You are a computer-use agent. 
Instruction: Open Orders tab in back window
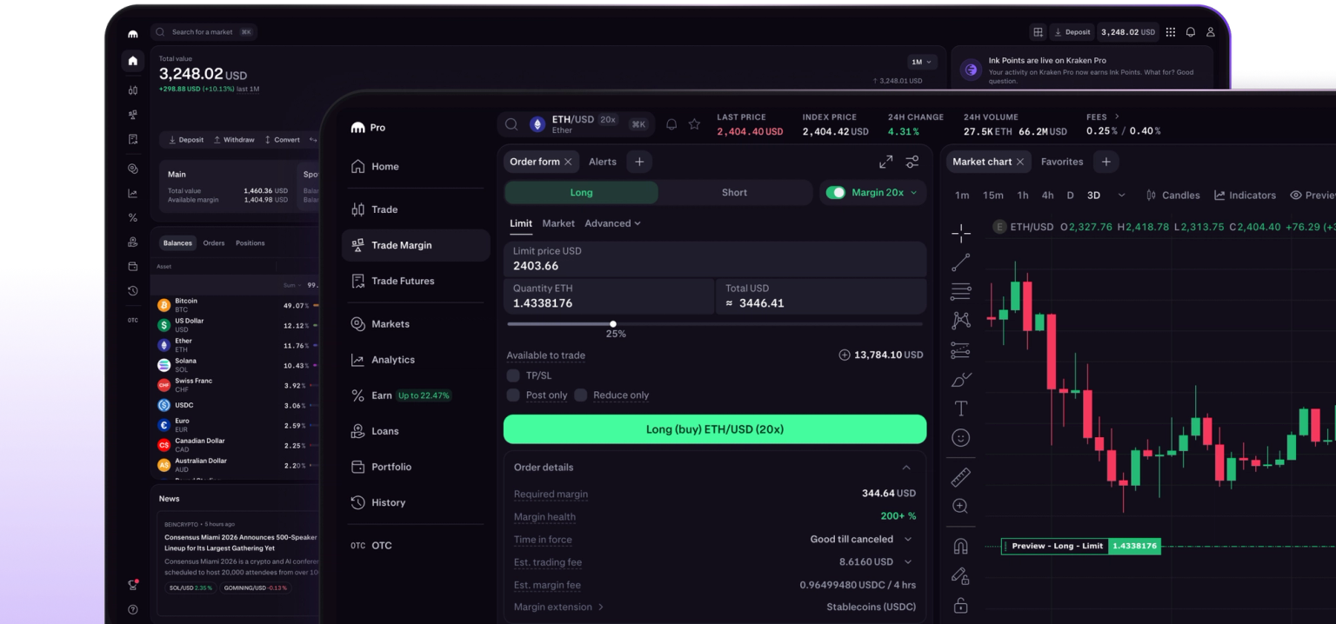214,243
